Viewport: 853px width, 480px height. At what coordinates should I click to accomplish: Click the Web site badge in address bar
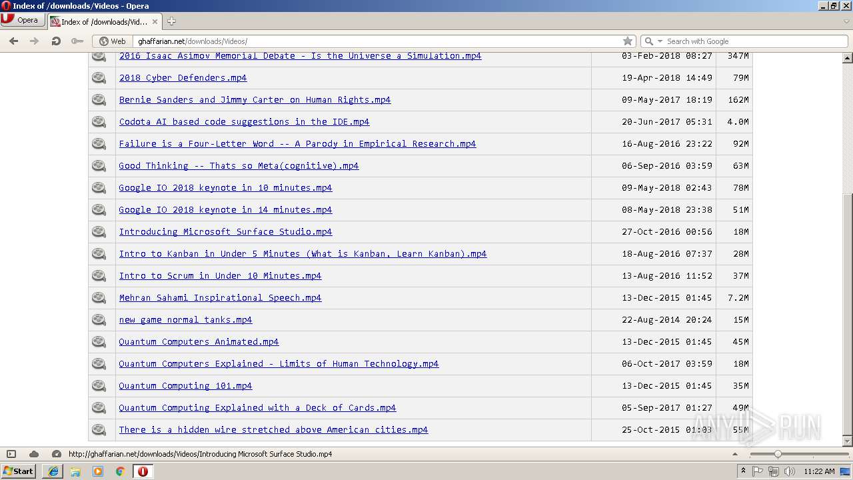click(113, 41)
